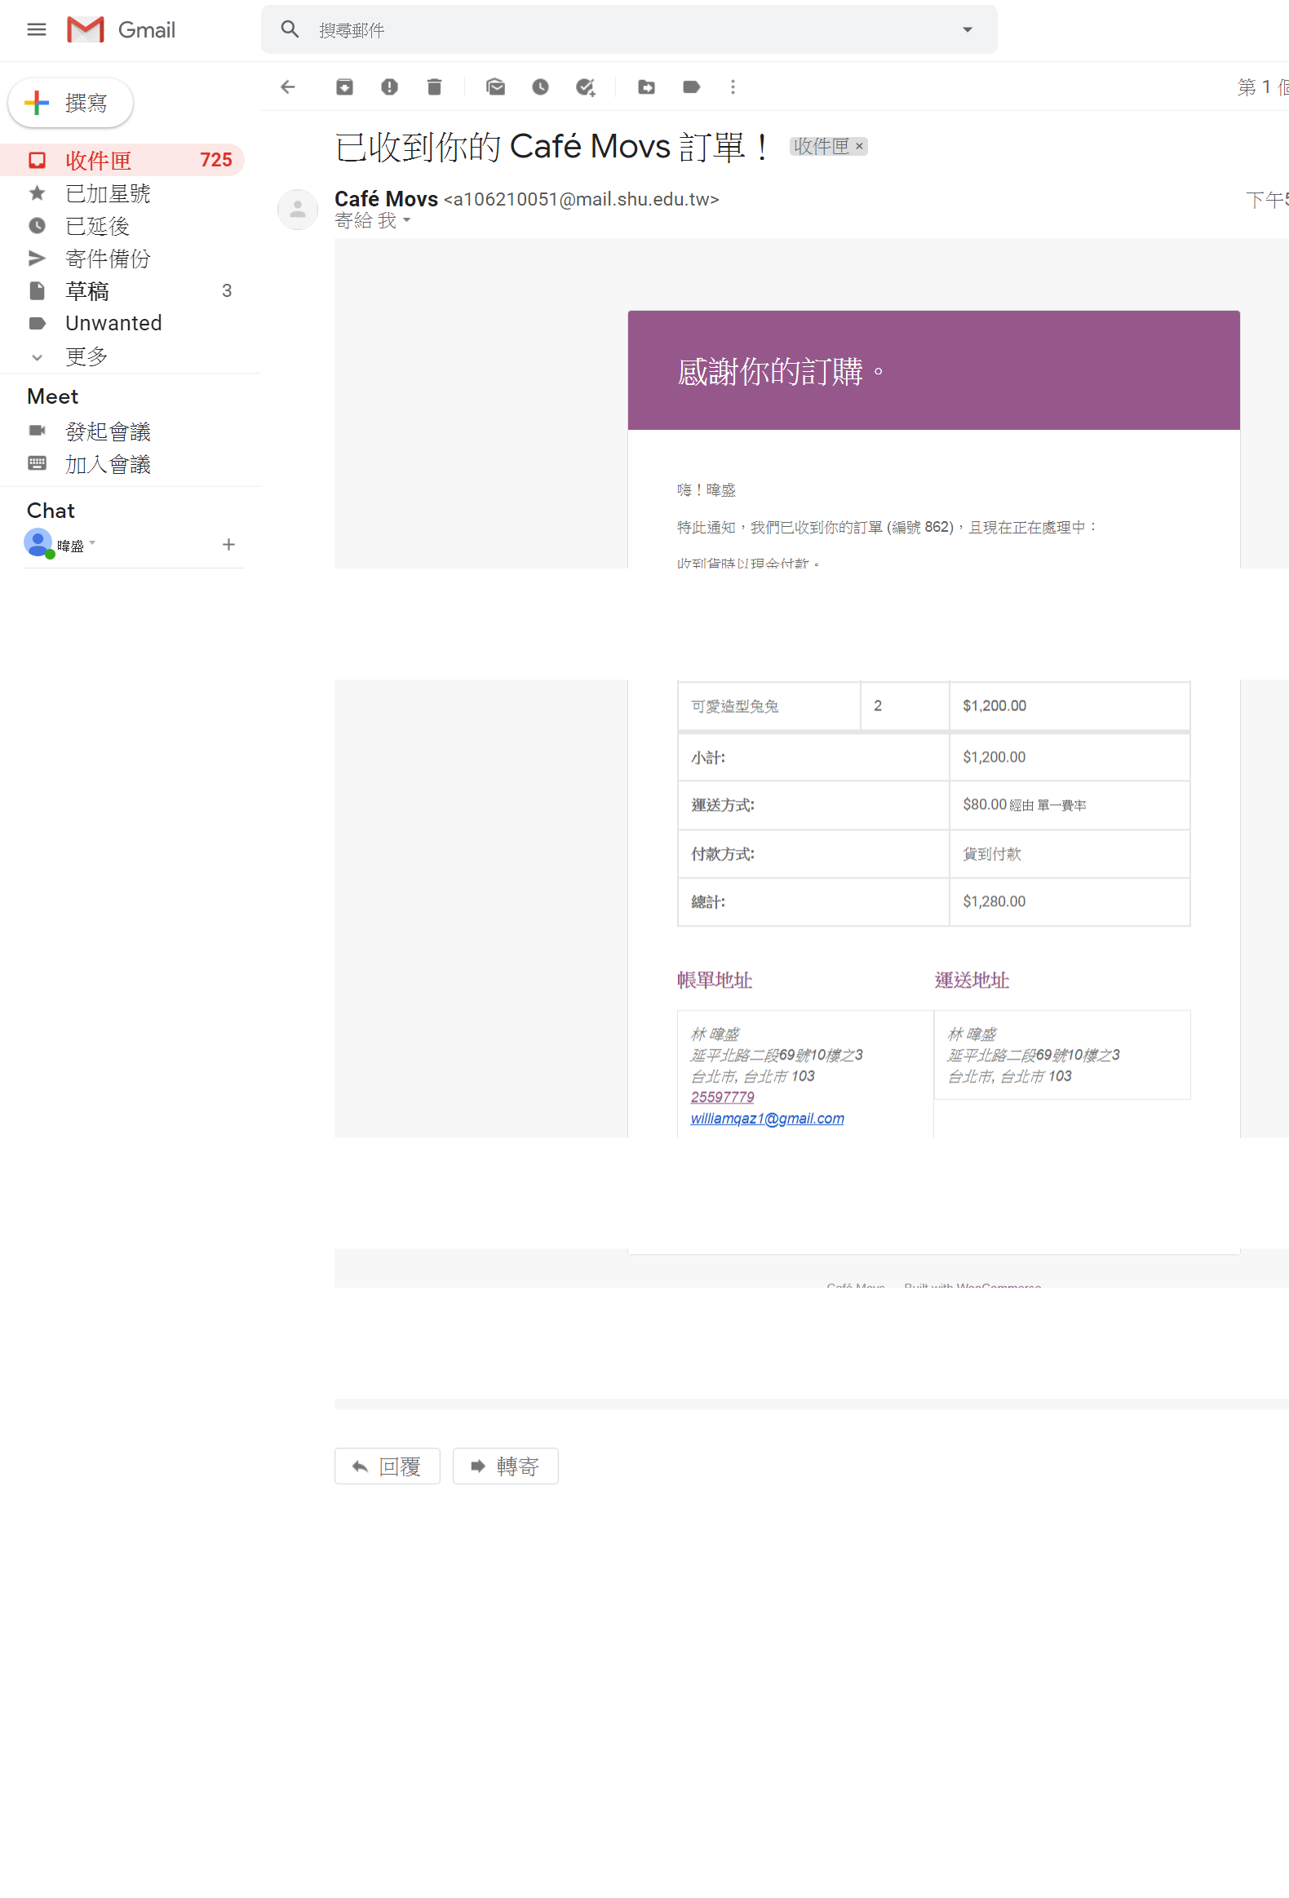Click the back arrow to return to inbox

point(287,86)
